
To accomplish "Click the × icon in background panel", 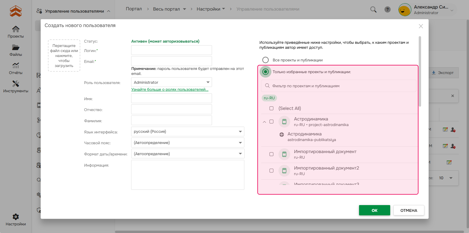I will coord(453,96).
